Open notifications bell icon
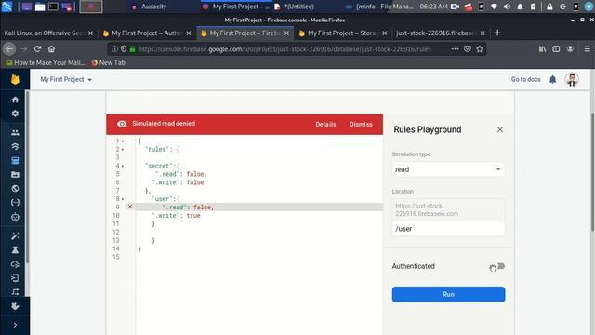Viewport: 595px width, 335px height. coord(552,79)
